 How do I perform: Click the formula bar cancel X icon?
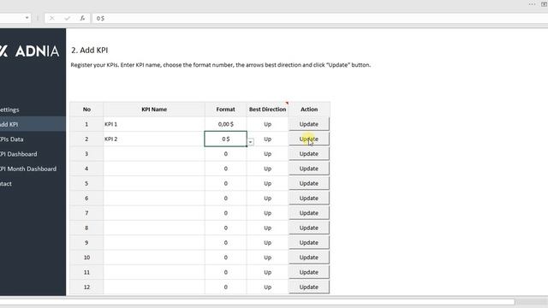(x=51, y=18)
